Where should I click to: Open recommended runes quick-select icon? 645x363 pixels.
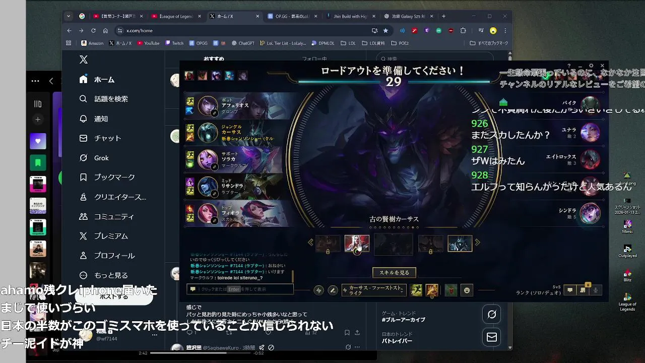pyautogui.click(x=318, y=290)
